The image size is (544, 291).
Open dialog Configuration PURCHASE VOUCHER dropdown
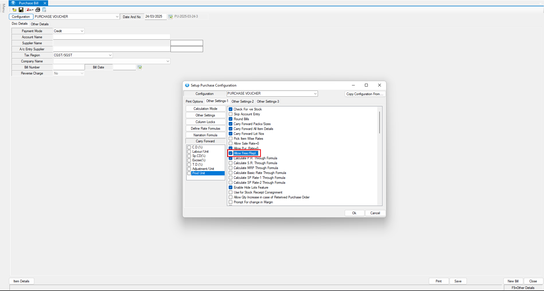tap(315, 94)
